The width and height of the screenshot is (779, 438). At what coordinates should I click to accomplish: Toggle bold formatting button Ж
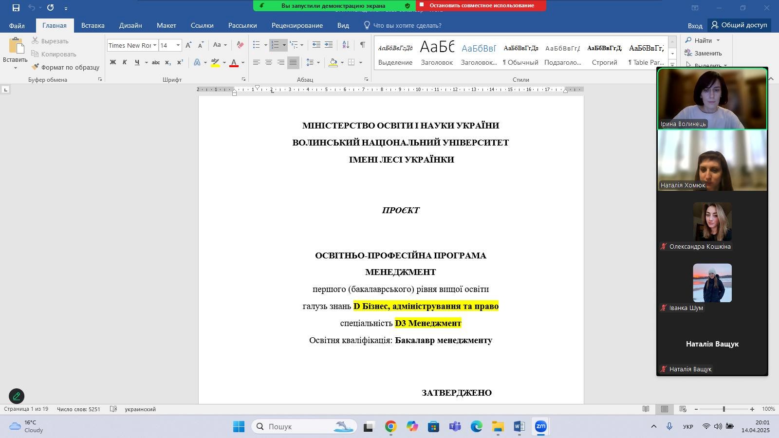click(x=112, y=62)
